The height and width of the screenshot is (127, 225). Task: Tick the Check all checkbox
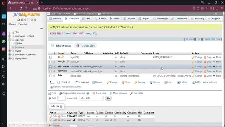(59, 82)
